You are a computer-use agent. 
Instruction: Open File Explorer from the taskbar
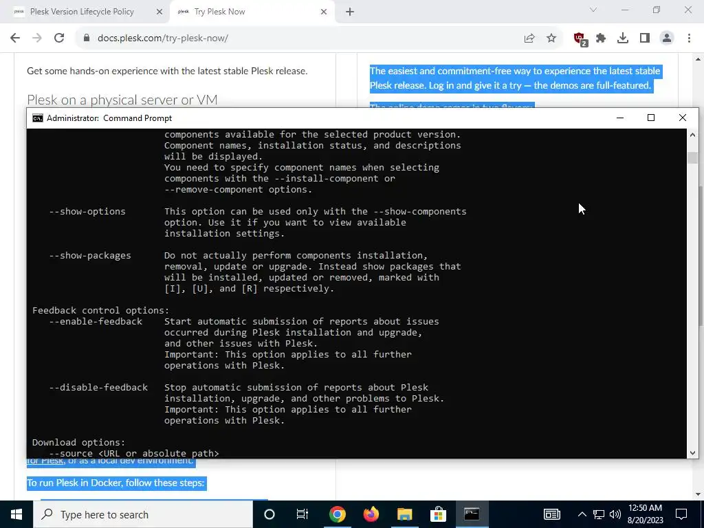point(404,514)
